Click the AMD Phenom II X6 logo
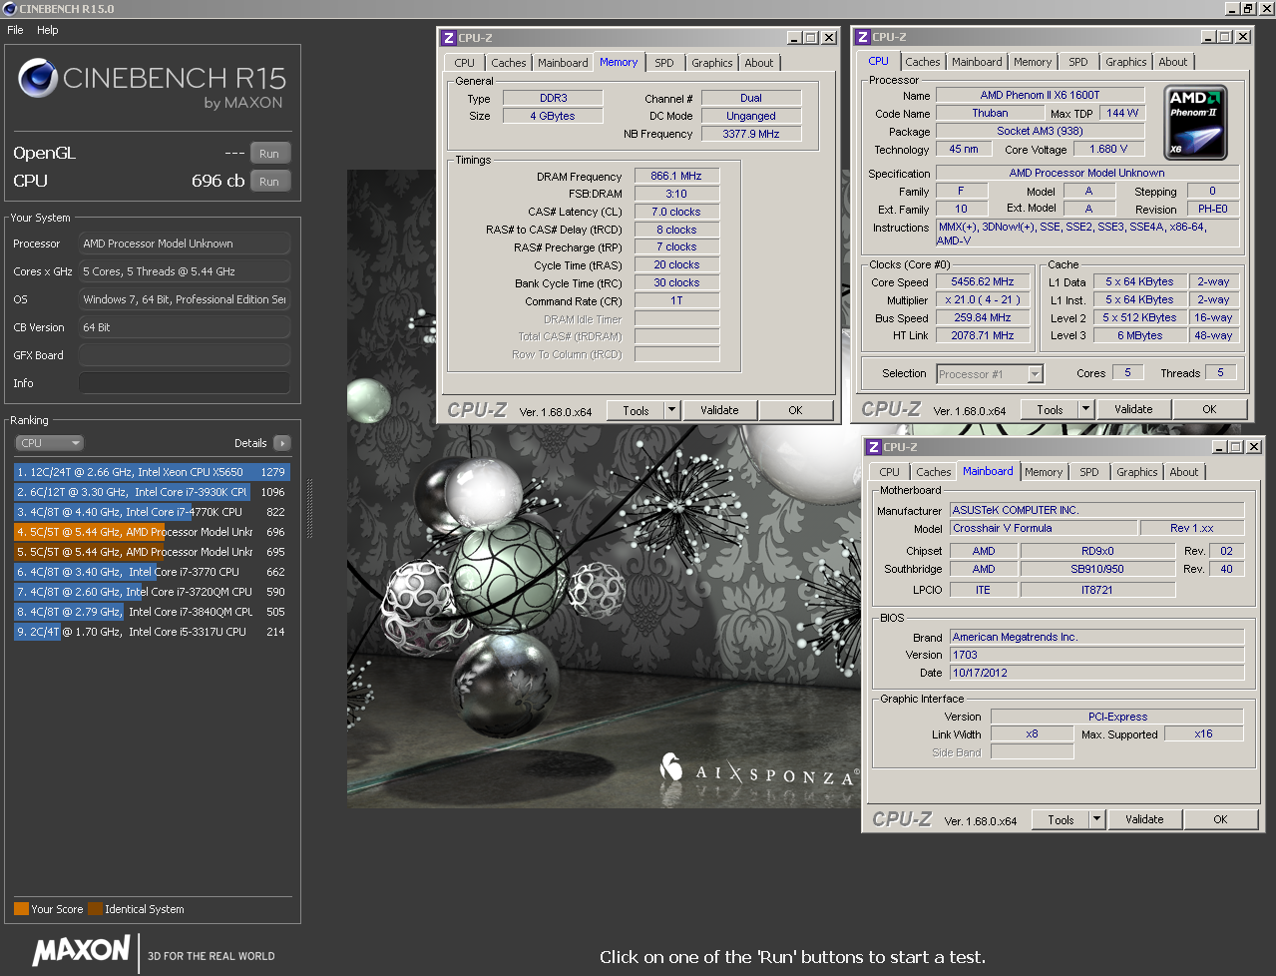 point(1196,123)
